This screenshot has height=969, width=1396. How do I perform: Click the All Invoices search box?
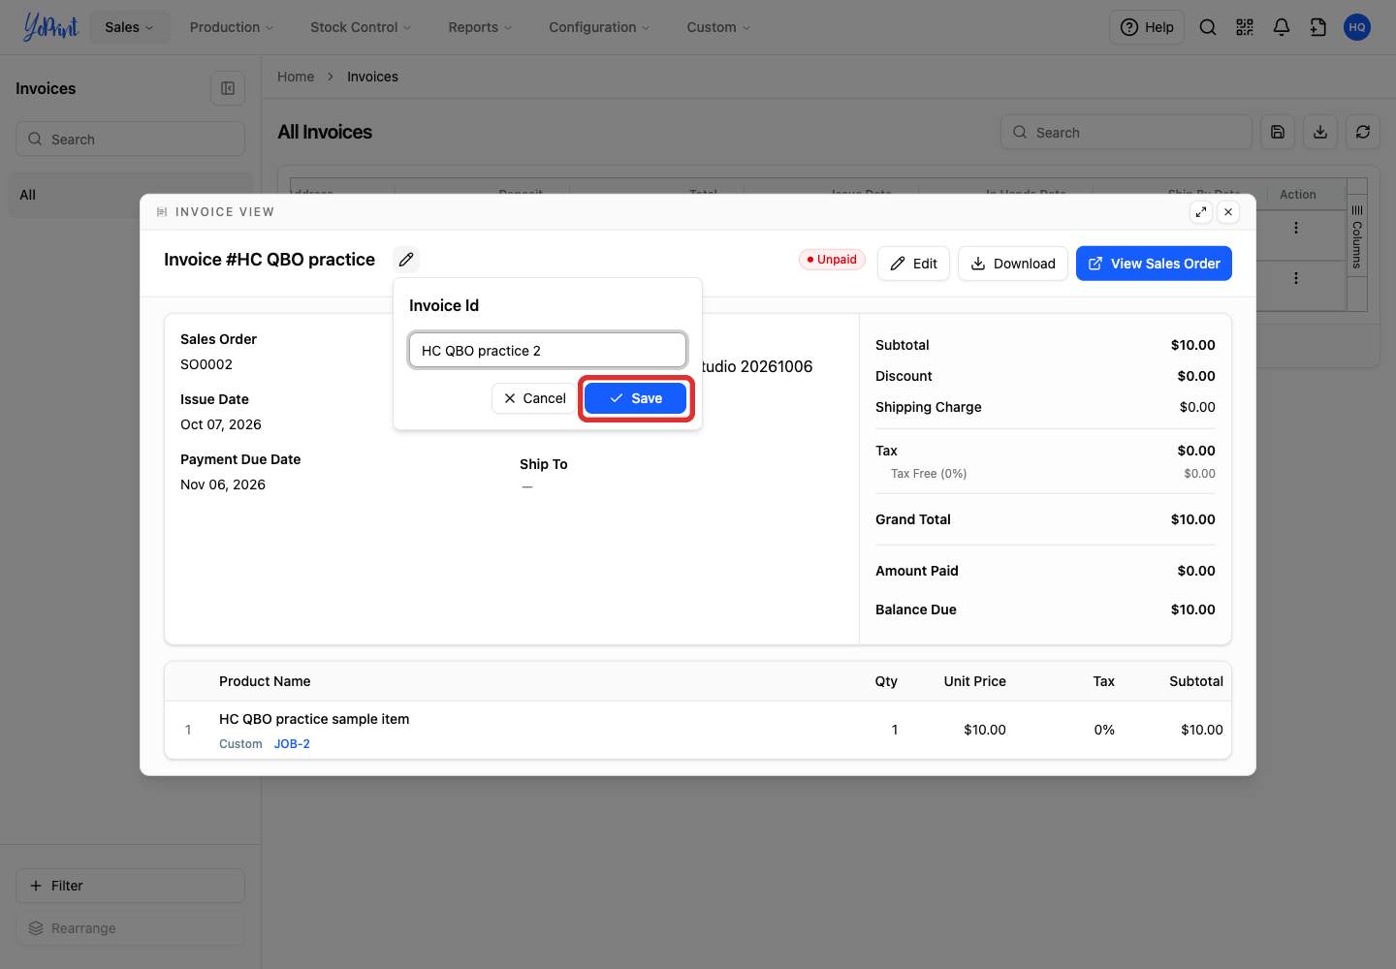[x=1126, y=132]
